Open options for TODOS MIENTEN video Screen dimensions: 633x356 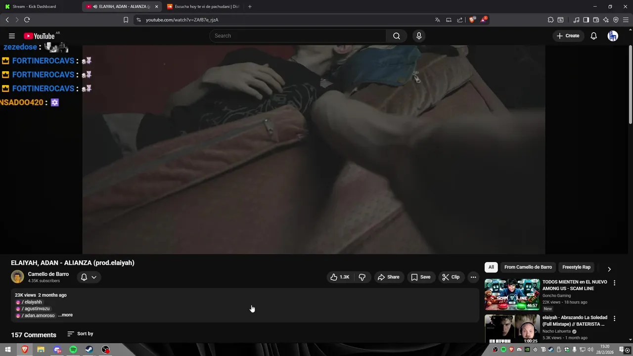pyautogui.click(x=615, y=283)
